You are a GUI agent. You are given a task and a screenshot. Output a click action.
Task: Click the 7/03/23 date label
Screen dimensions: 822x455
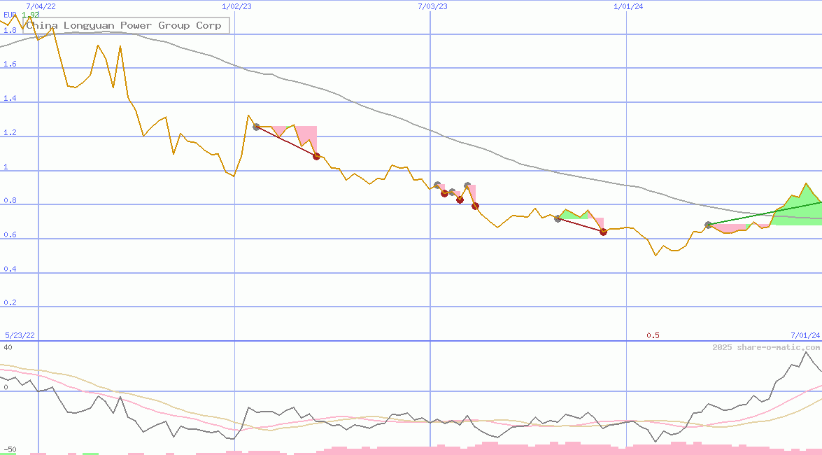click(x=432, y=6)
